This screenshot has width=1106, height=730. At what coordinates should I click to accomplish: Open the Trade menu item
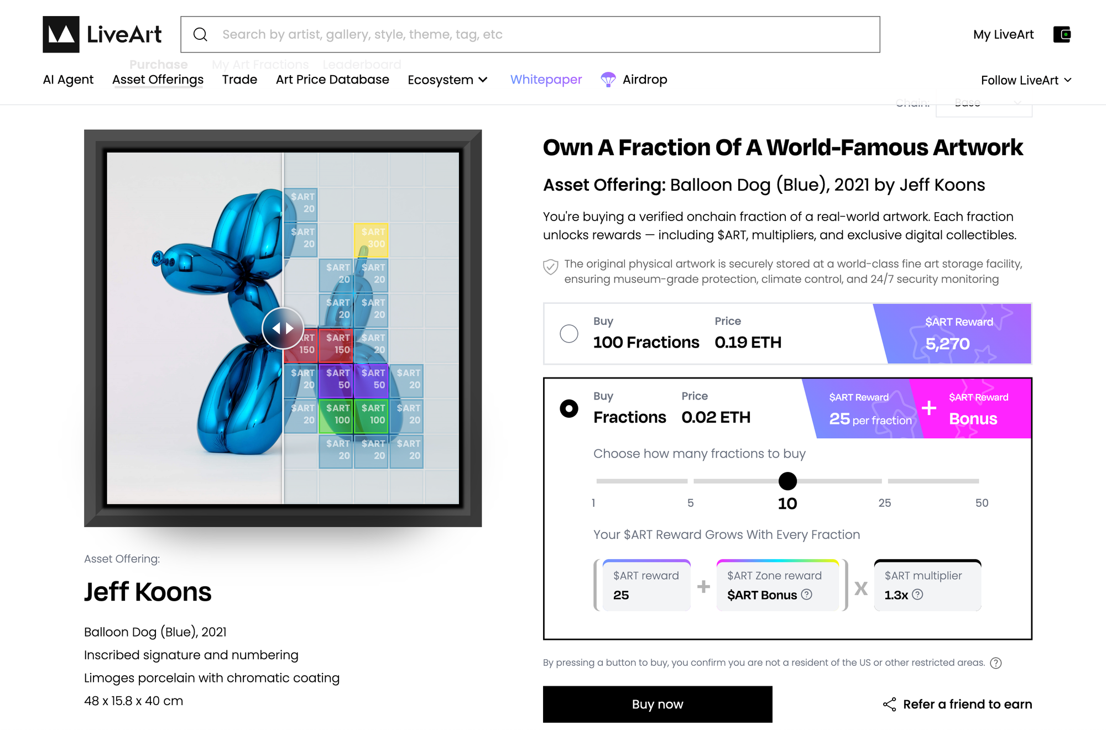click(x=239, y=80)
